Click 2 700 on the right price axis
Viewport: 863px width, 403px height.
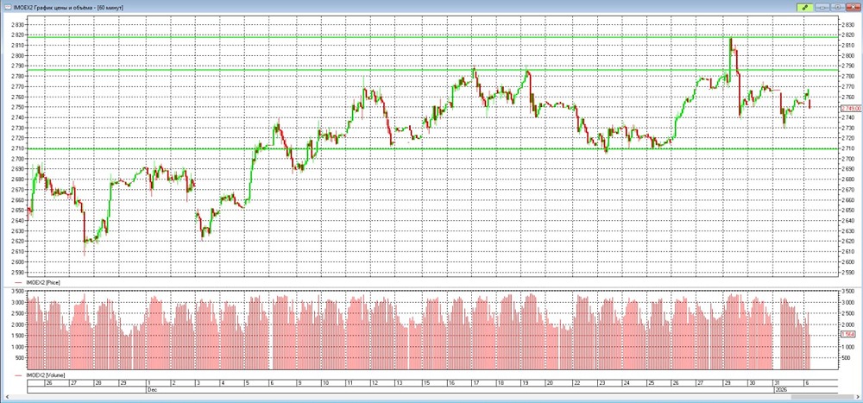[847, 159]
